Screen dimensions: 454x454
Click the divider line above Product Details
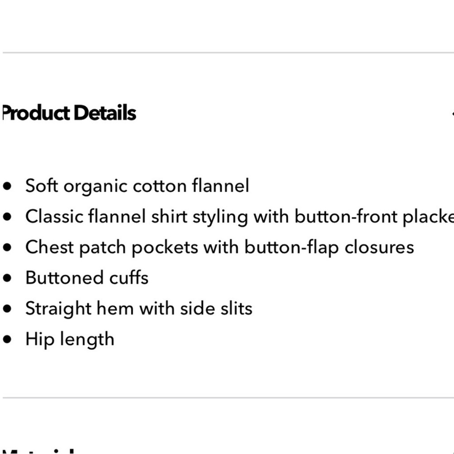click(228, 53)
